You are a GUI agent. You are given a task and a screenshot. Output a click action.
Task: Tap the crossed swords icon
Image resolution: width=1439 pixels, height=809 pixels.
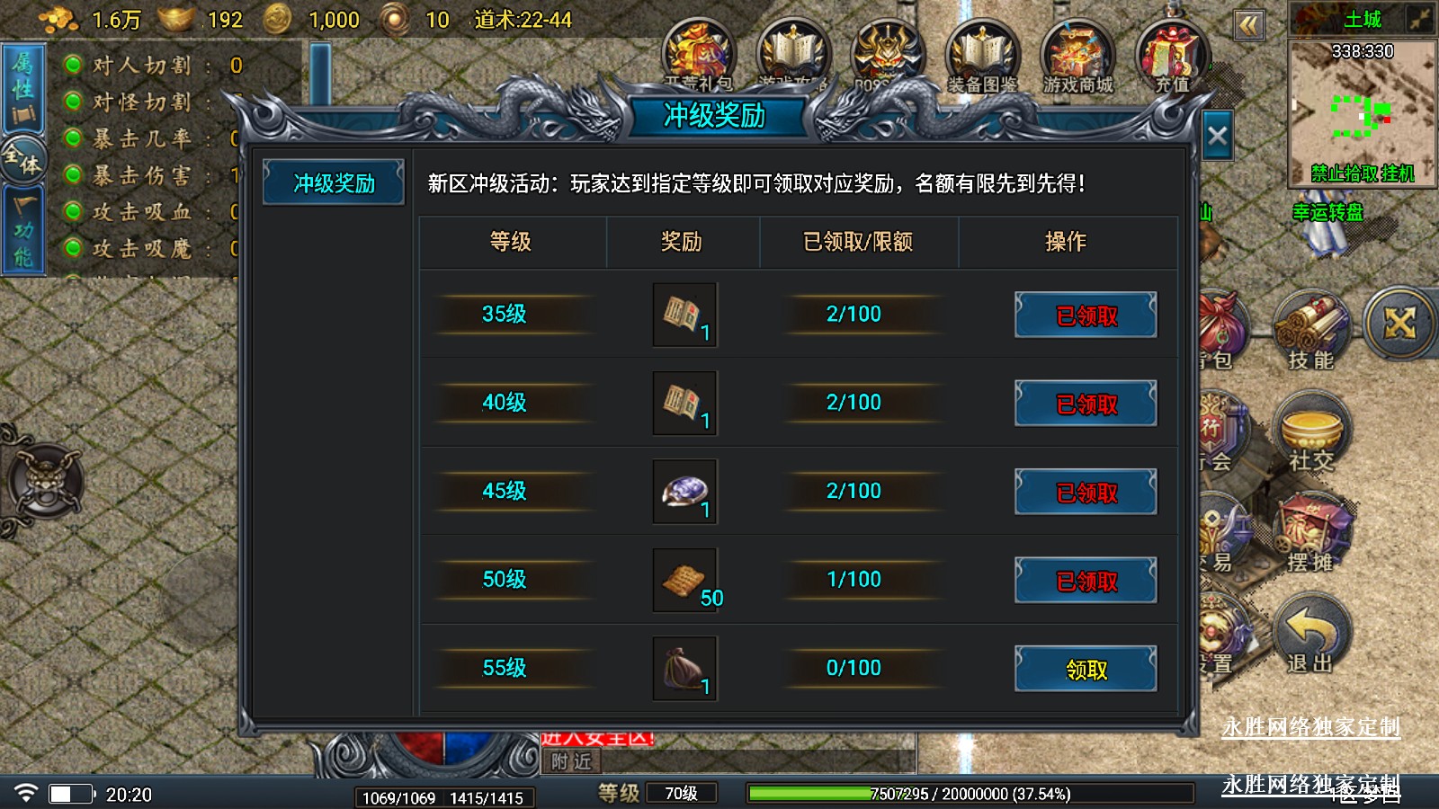1399,324
